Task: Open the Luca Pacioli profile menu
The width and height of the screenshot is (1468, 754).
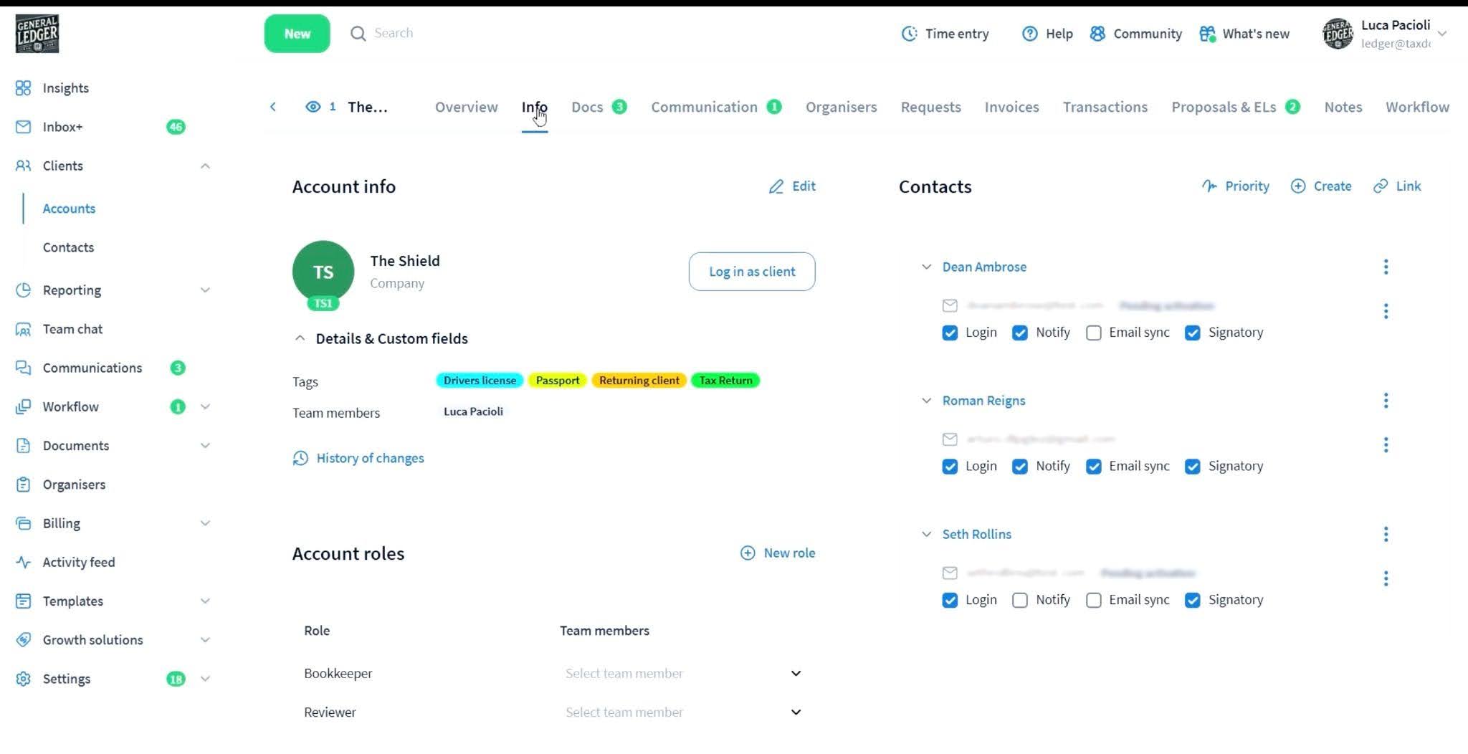Action: coord(1384,34)
